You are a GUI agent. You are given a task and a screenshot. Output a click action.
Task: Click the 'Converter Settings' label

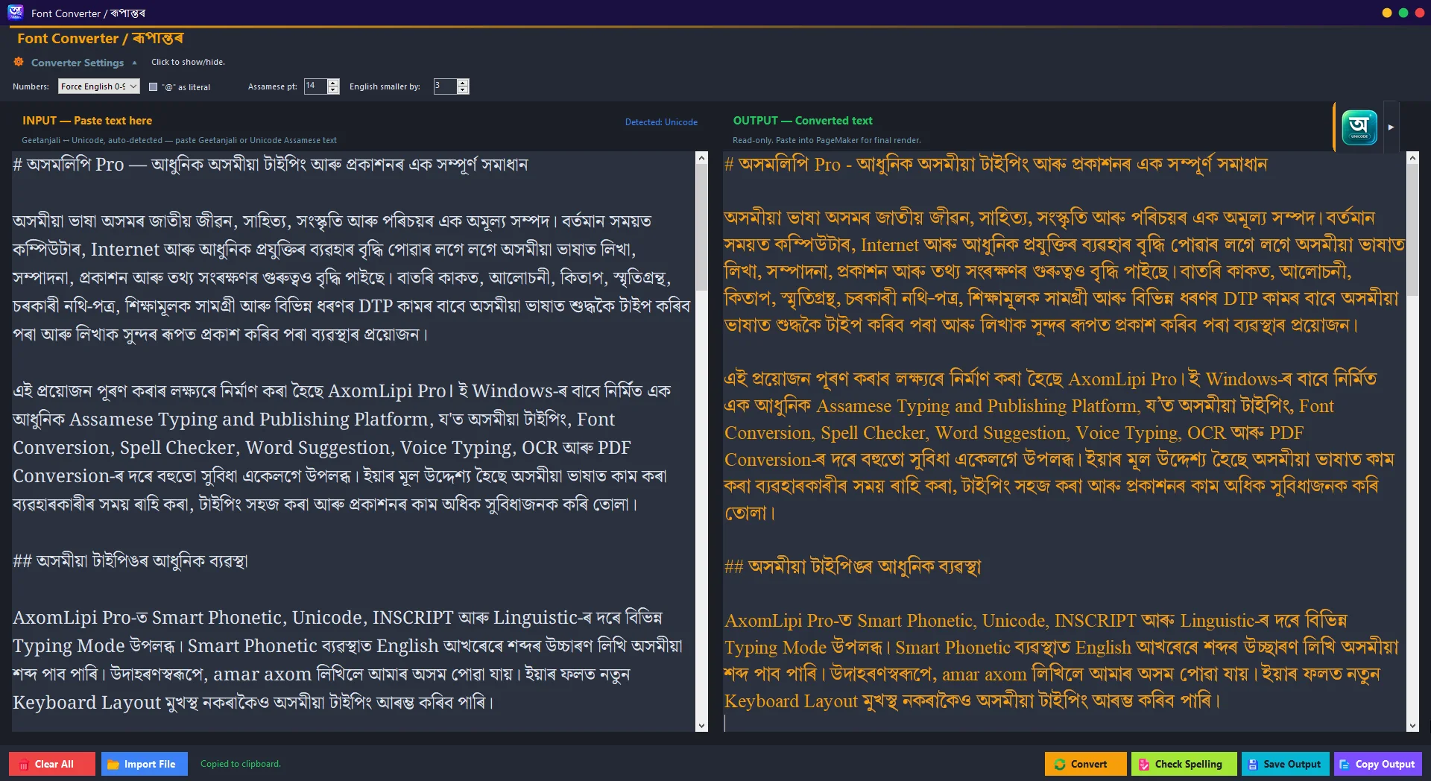tap(78, 63)
